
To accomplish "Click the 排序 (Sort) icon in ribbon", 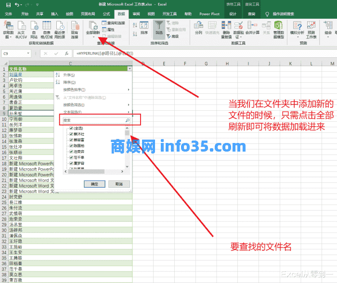I will [144, 26].
